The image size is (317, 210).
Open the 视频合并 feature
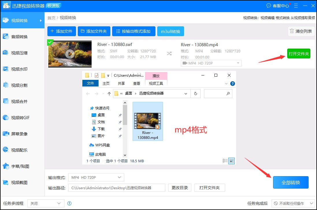[x=19, y=101]
